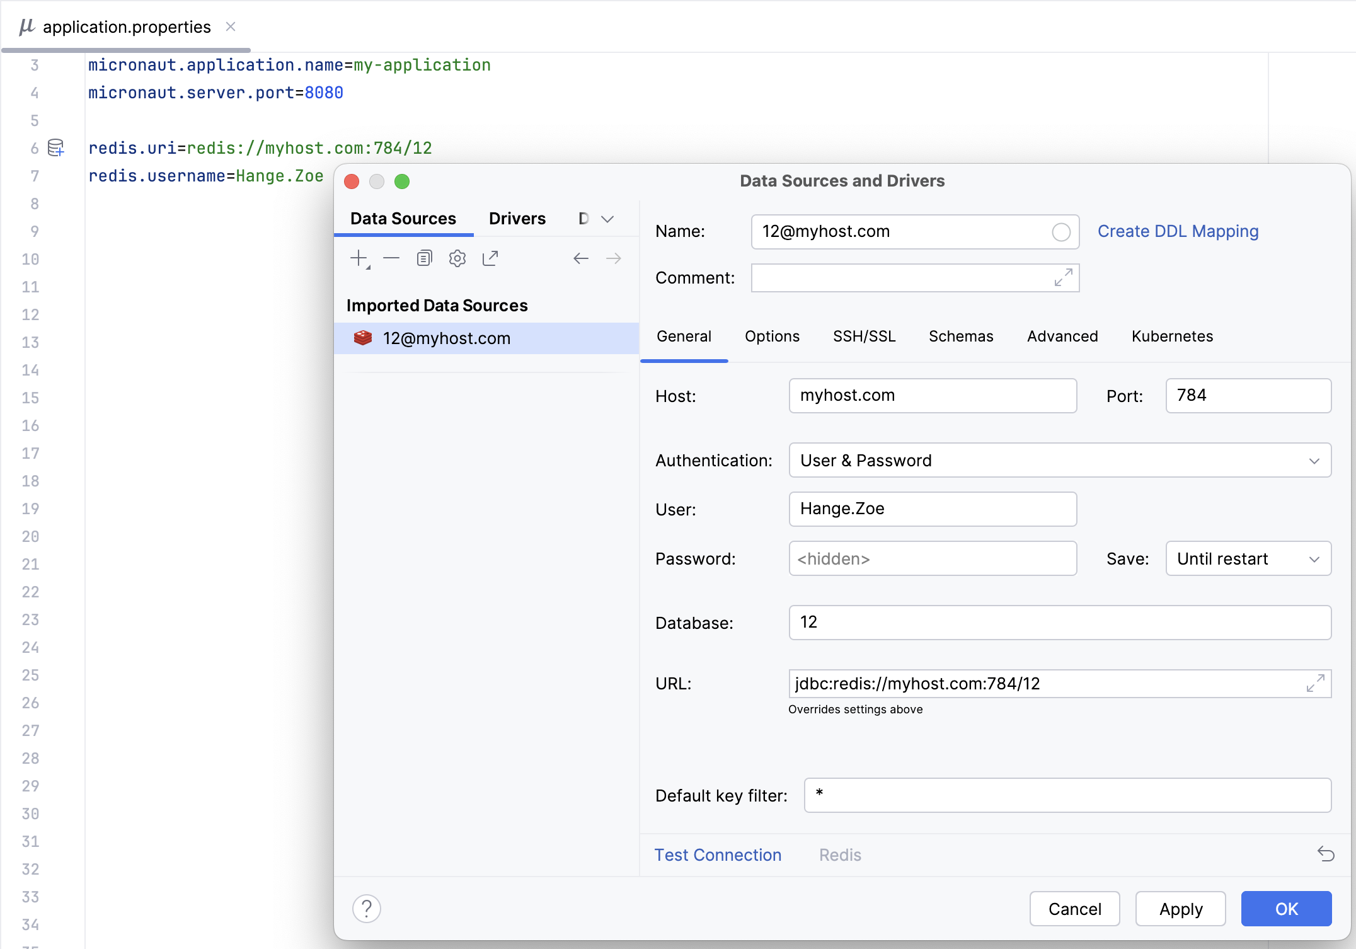
Task: Click the export icon in Data Sources toolbar
Action: click(x=490, y=258)
